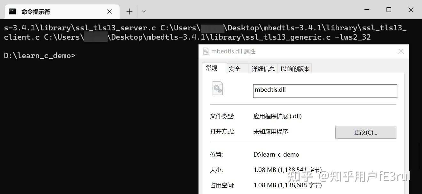Click the 位置 path D:\learn_c_demo text
Viewport: 422px width, 194px height.
(276, 154)
